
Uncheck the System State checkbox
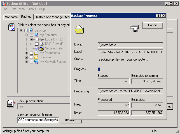point(37,48)
